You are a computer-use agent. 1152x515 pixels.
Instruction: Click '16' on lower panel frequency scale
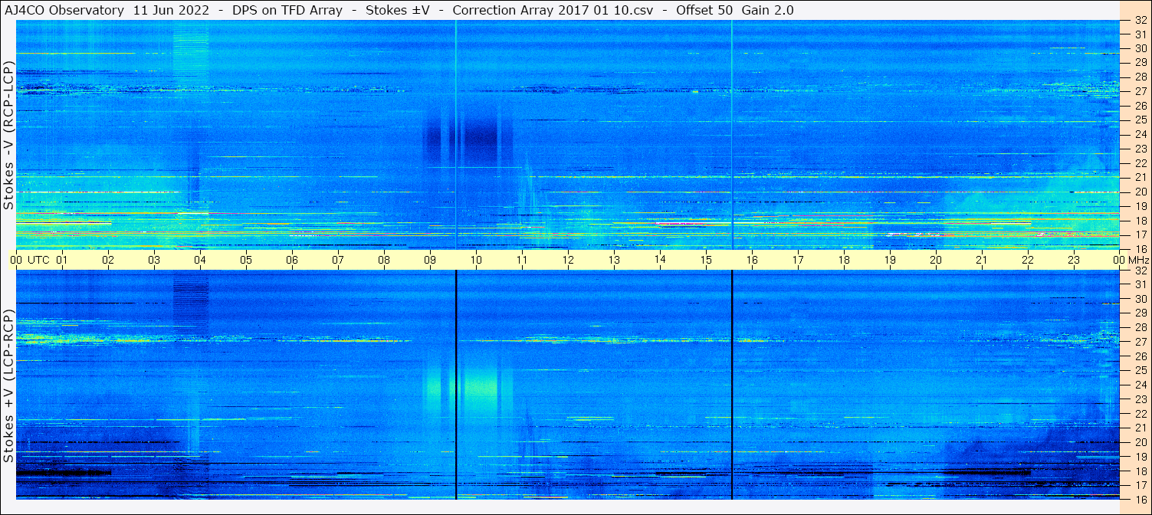[x=1141, y=499]
